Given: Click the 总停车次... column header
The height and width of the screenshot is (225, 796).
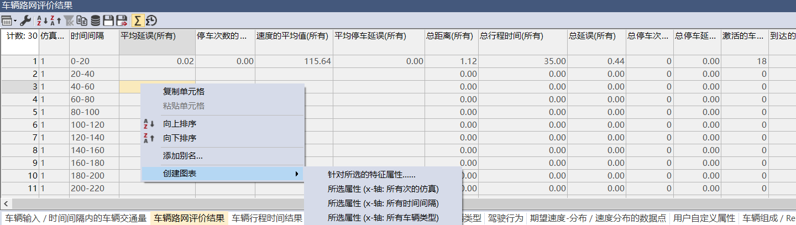Looking at the screenshot, I should [x=650, y=43].
